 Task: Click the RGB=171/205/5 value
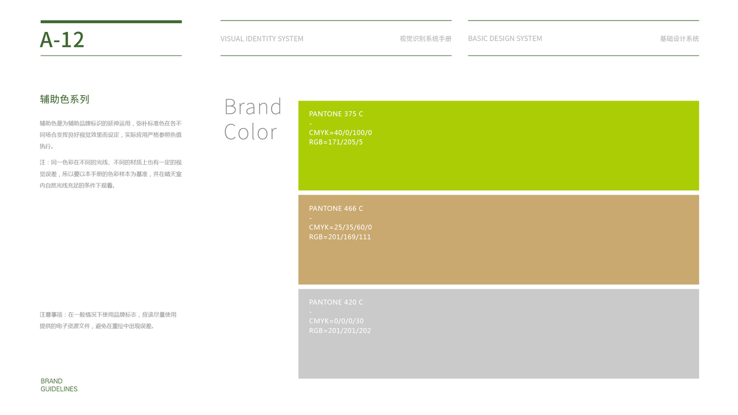(336, 143)
